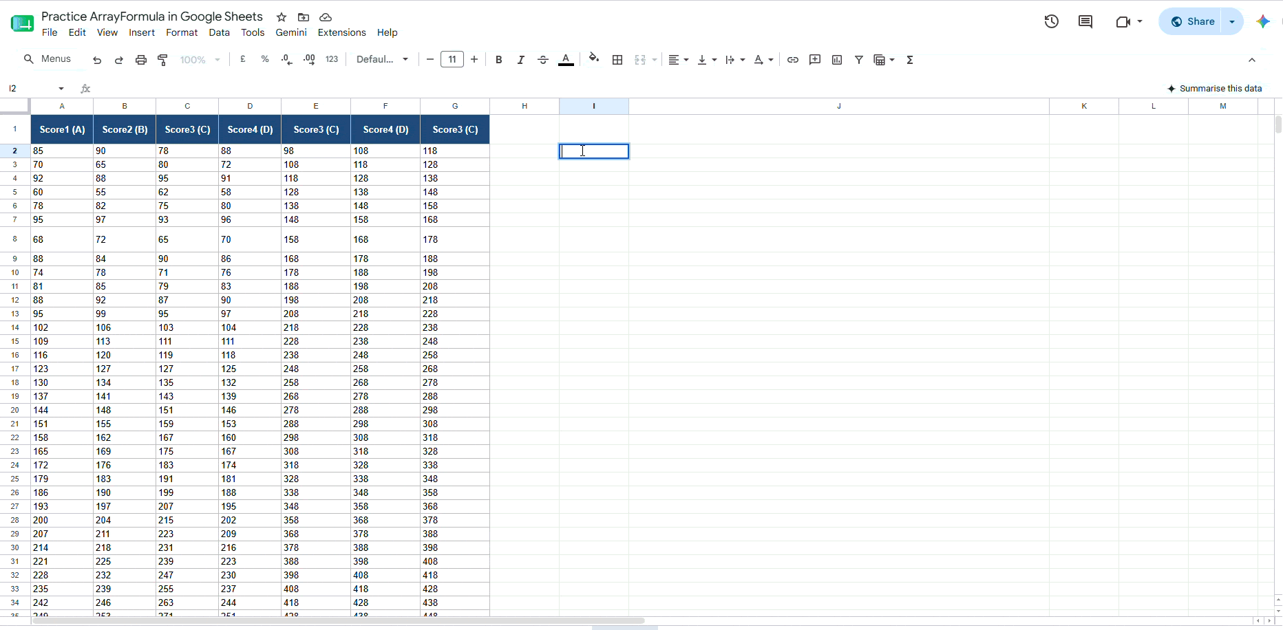1283x630 pixels.
Task: Open the Extensions menu
Action: tap(342, 32)
